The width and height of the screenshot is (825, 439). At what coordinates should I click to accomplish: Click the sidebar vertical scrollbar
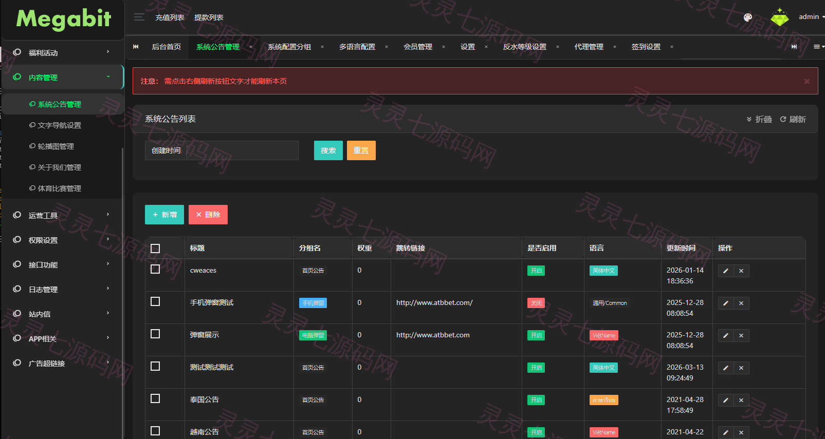[122, 293]
